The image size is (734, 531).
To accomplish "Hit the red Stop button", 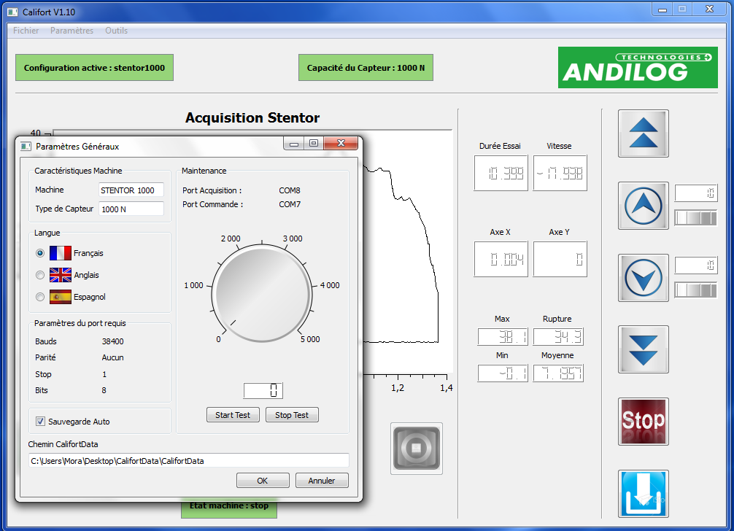I will coord(644,422).
